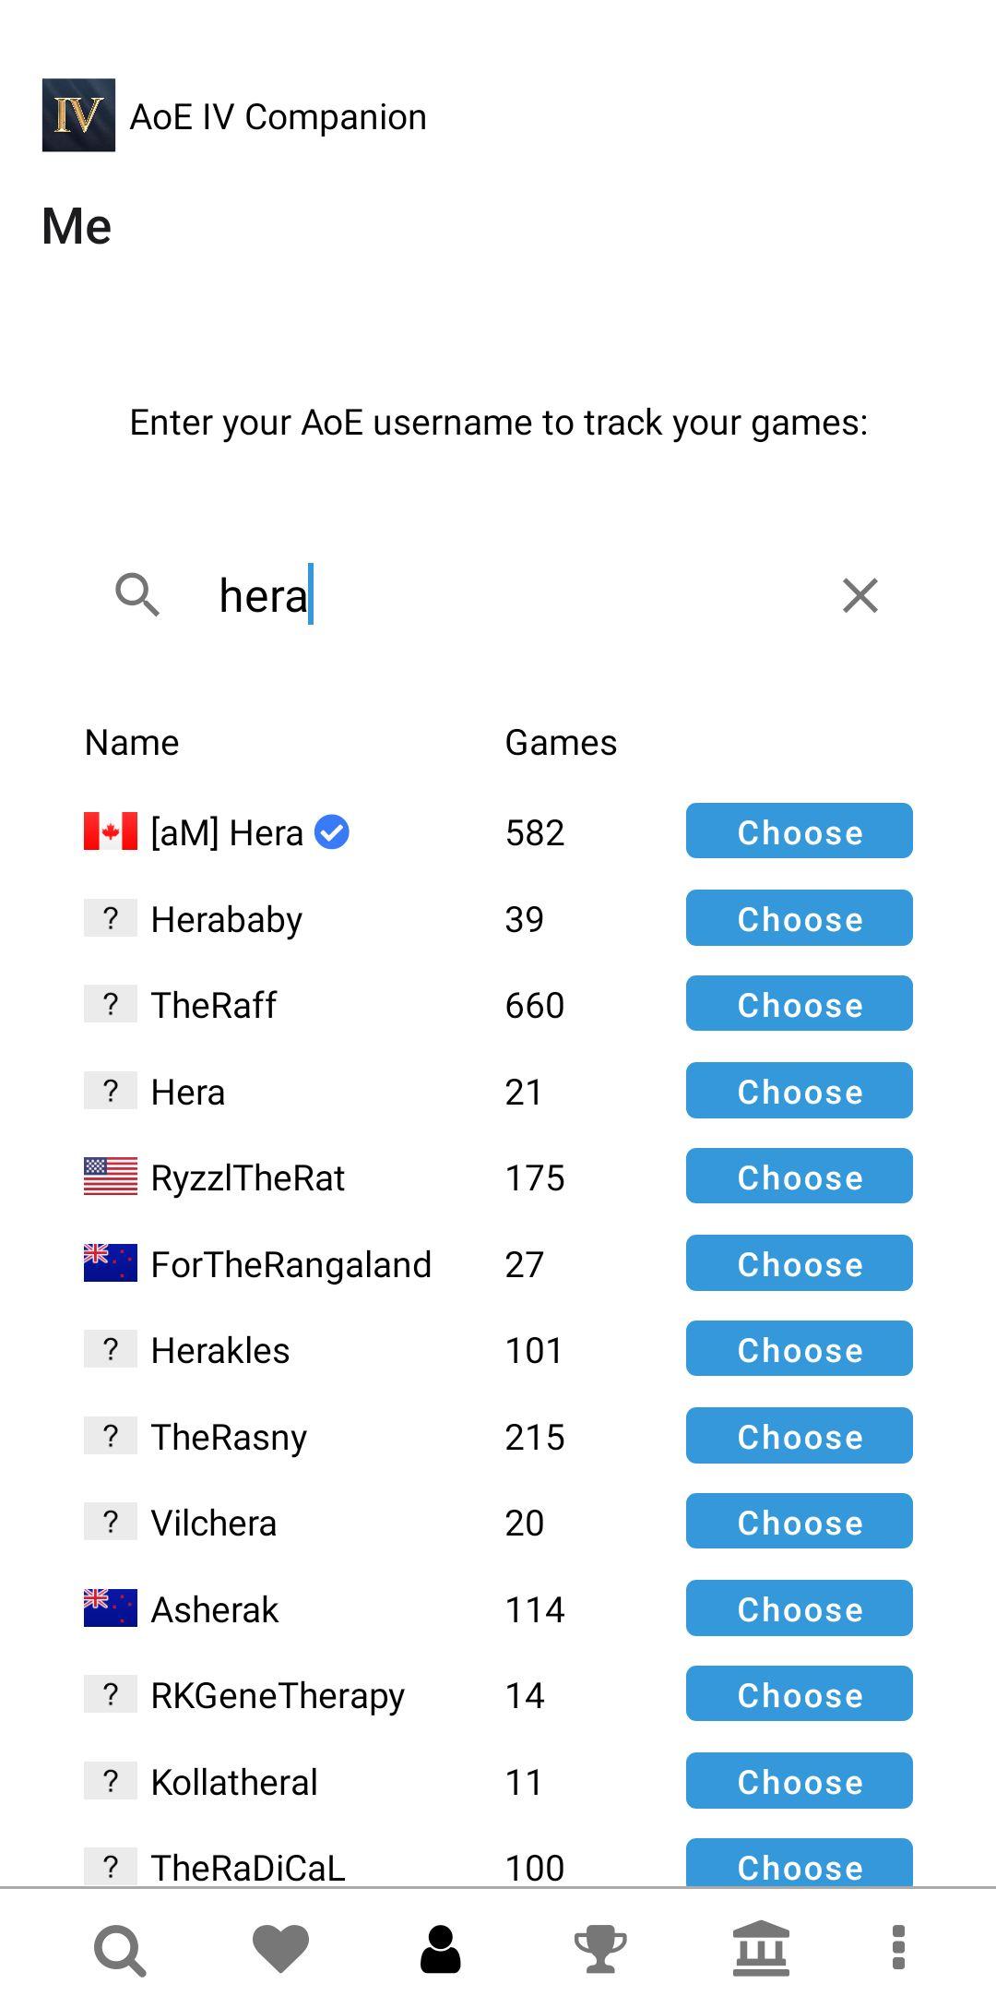Open the Search tab in the bottom bar
The height and width of the screenshot is (2008, 996).
[120, 1950]
